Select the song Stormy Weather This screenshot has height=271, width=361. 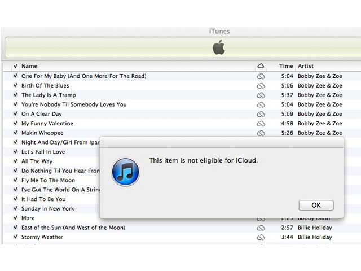pos(42,237)
